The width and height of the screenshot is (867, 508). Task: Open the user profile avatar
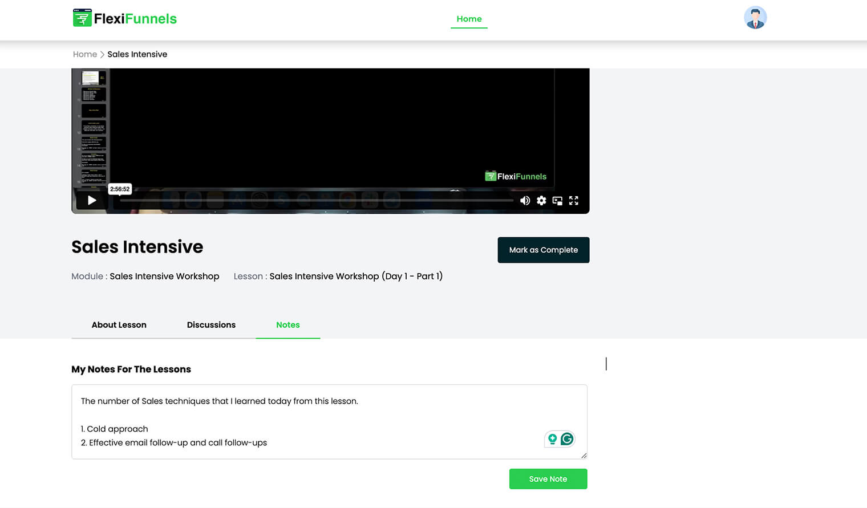click(755, 18)
